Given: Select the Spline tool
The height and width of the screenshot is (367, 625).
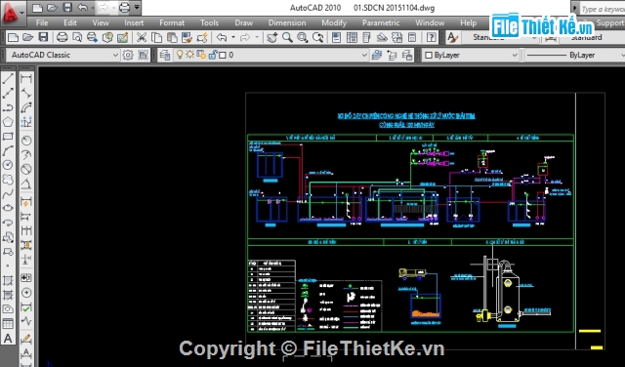Looking at the screenshot, I should pos(8,193).
